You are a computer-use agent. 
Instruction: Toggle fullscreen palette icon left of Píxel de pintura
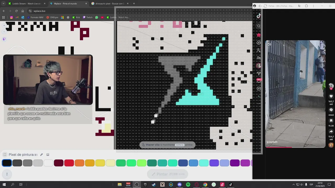[x=5, y=155]
